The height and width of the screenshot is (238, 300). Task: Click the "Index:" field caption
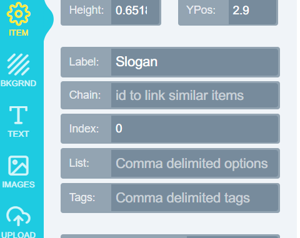[x=84, y=129]
